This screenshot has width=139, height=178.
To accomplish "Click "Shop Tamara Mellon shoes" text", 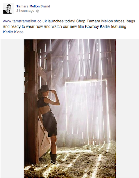I will [99, 21].
